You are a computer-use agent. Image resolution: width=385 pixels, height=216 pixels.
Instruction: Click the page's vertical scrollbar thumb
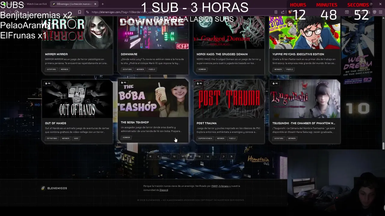point(383,146)
